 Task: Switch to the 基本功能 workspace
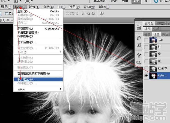point(99,1)
